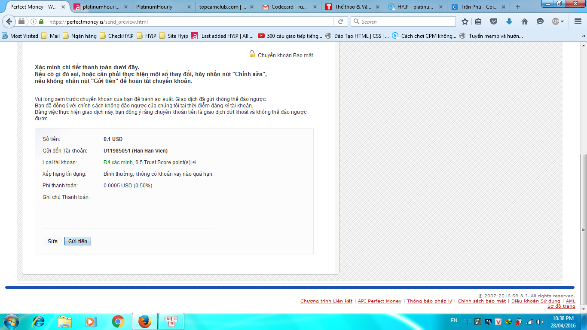The height and width of the screenshot is (330, 587).
Task: Click the Đã xác minh status text
Action: point(118,162)
